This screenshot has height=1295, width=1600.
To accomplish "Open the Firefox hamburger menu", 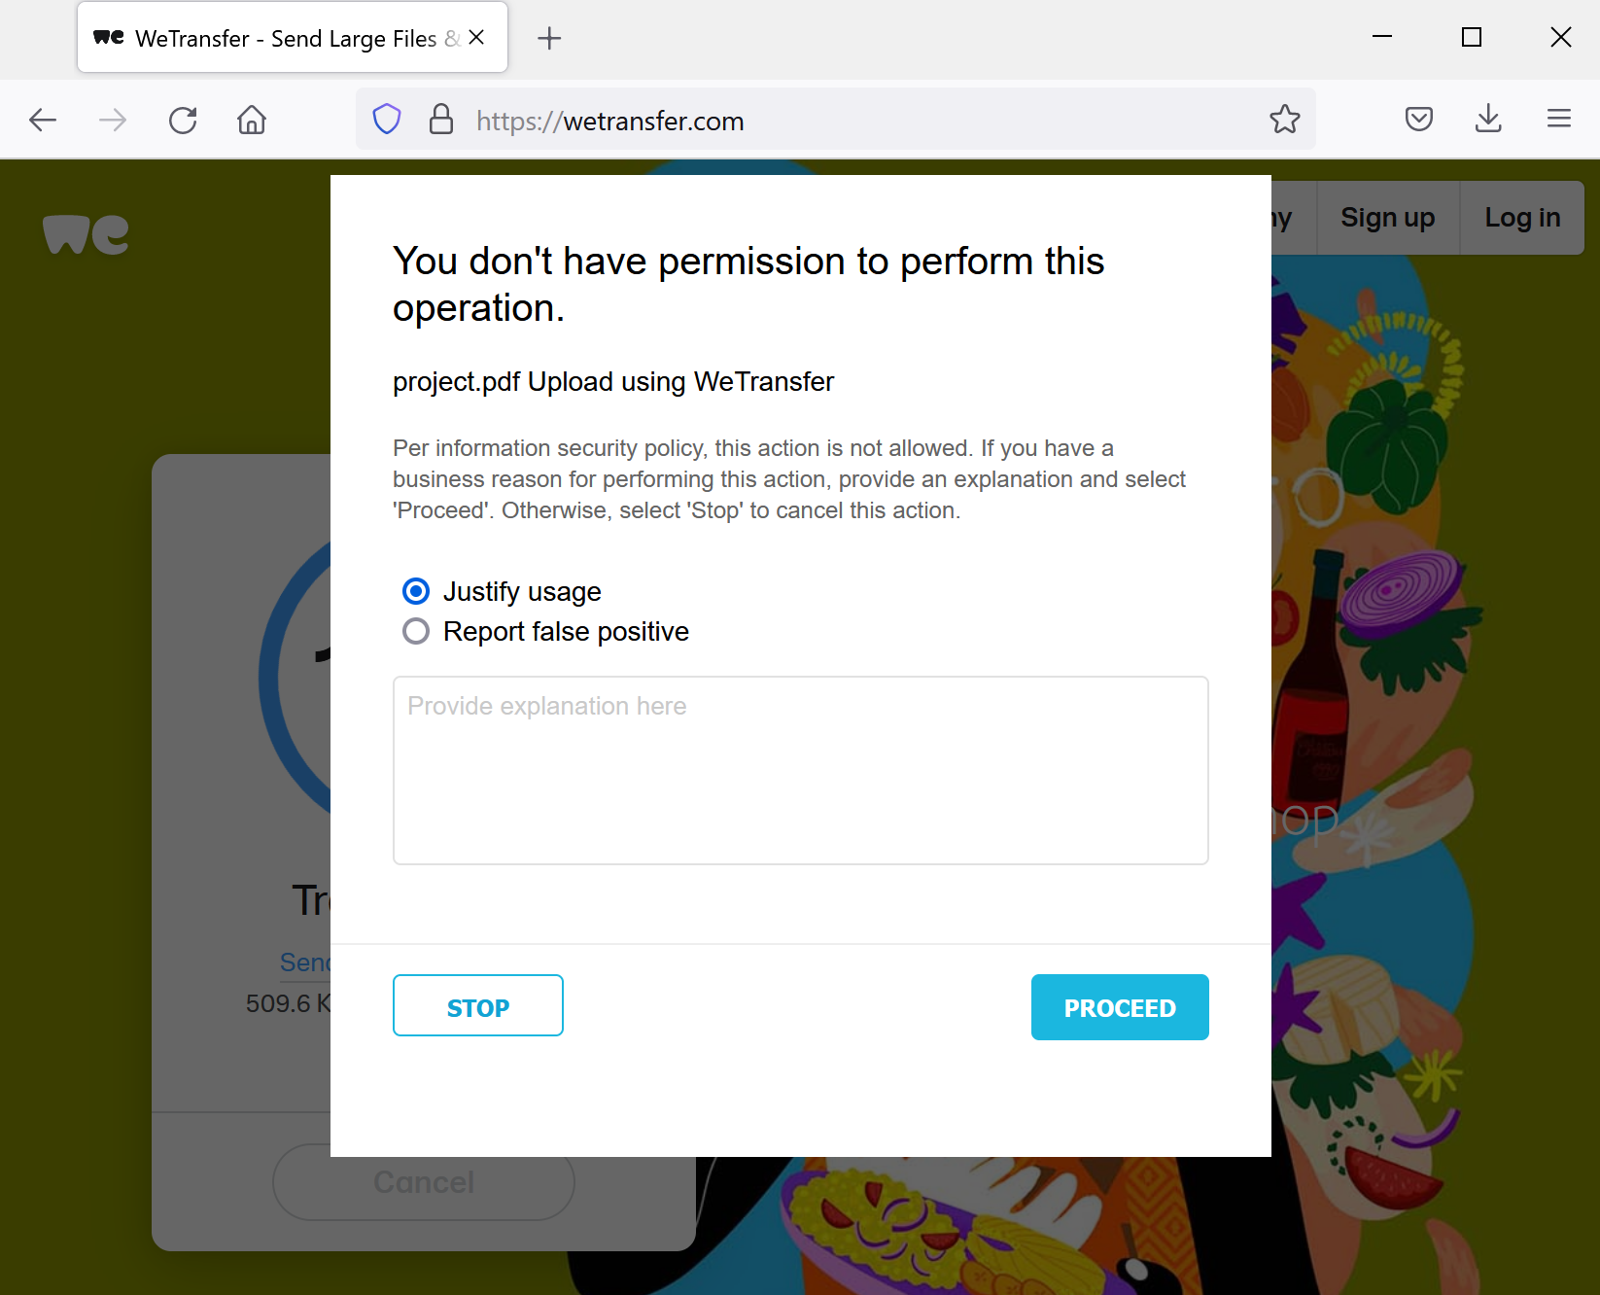I will 1559,120.
